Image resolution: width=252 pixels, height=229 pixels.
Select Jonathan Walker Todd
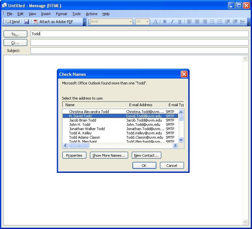[120, 129]
